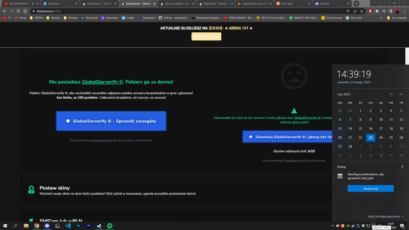
Task: Go back in browser history
Action: (x=4, y=11)
